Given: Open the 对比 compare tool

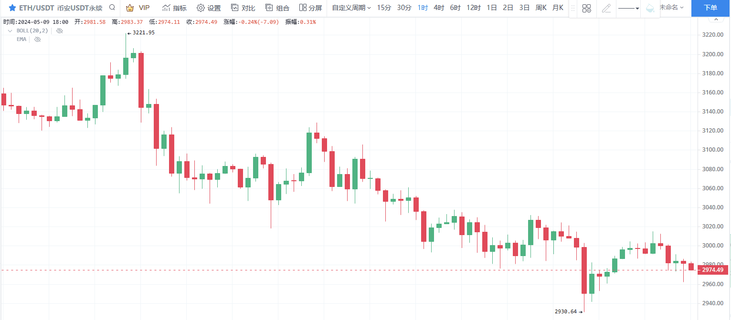Looking at the screenshot, I should point(244,8).
